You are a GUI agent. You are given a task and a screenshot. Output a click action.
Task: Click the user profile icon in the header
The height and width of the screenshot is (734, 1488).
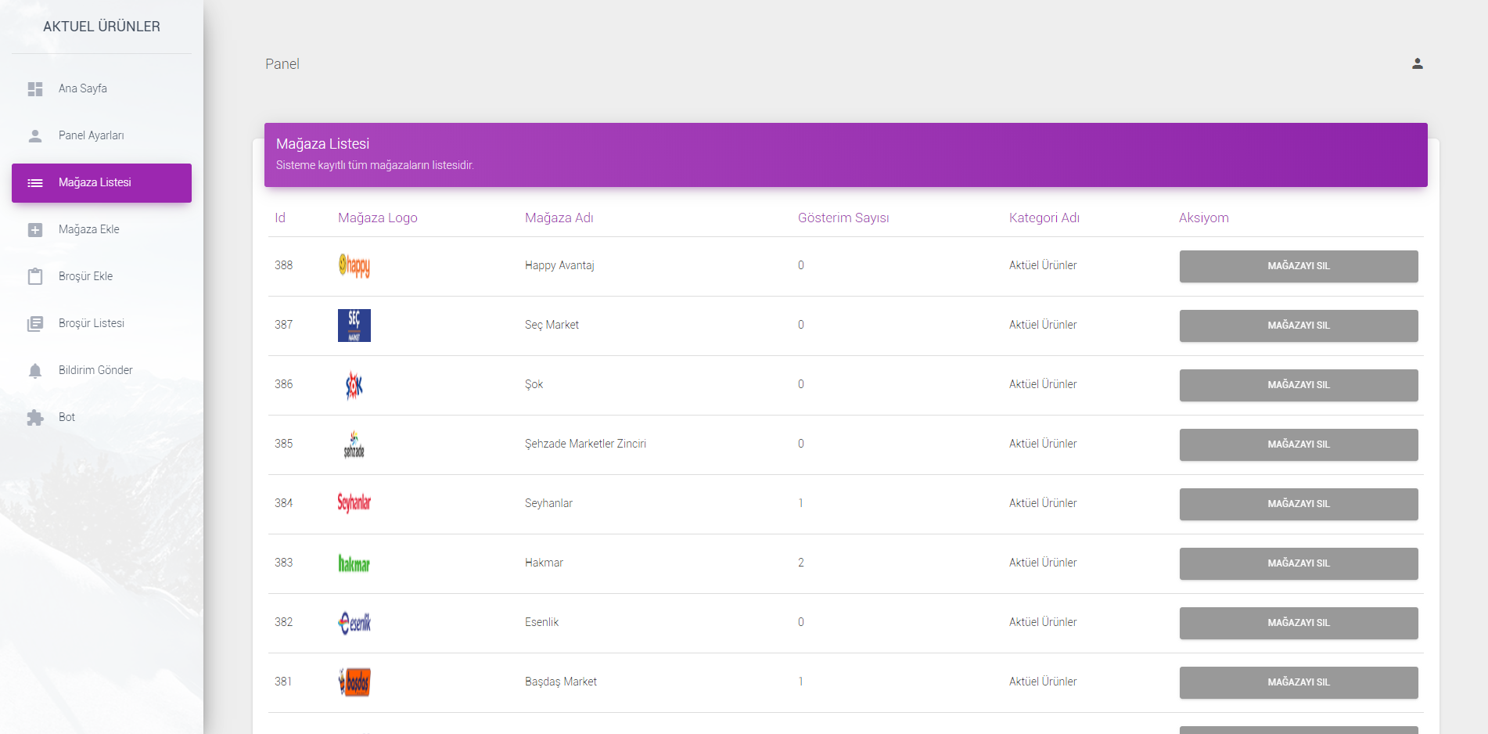[1417, 63]
